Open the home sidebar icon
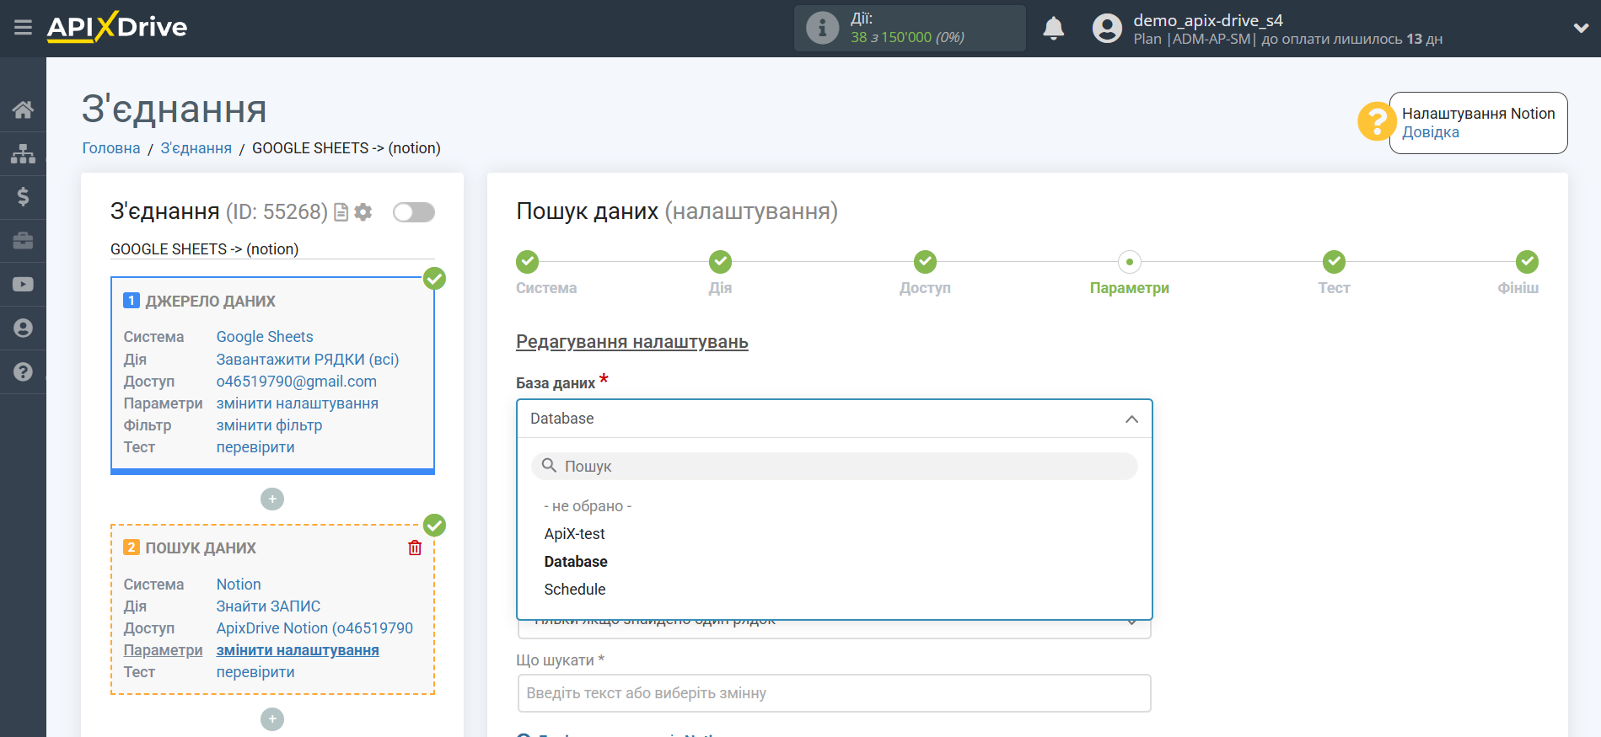 (23, 109)
